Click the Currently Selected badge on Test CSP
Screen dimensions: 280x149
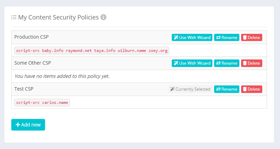pyautogui.click(x=190, y=89)
